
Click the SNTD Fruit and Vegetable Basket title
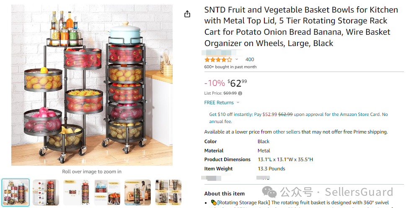click(297, 26)
